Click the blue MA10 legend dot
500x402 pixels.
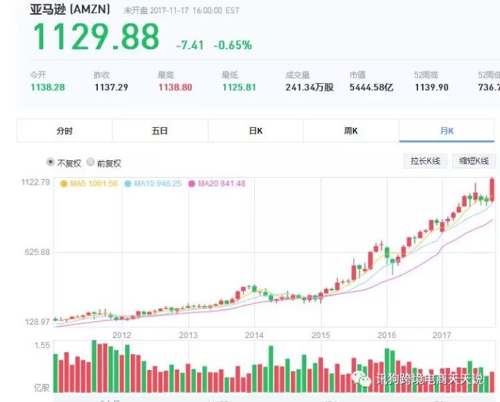[128, 184]
